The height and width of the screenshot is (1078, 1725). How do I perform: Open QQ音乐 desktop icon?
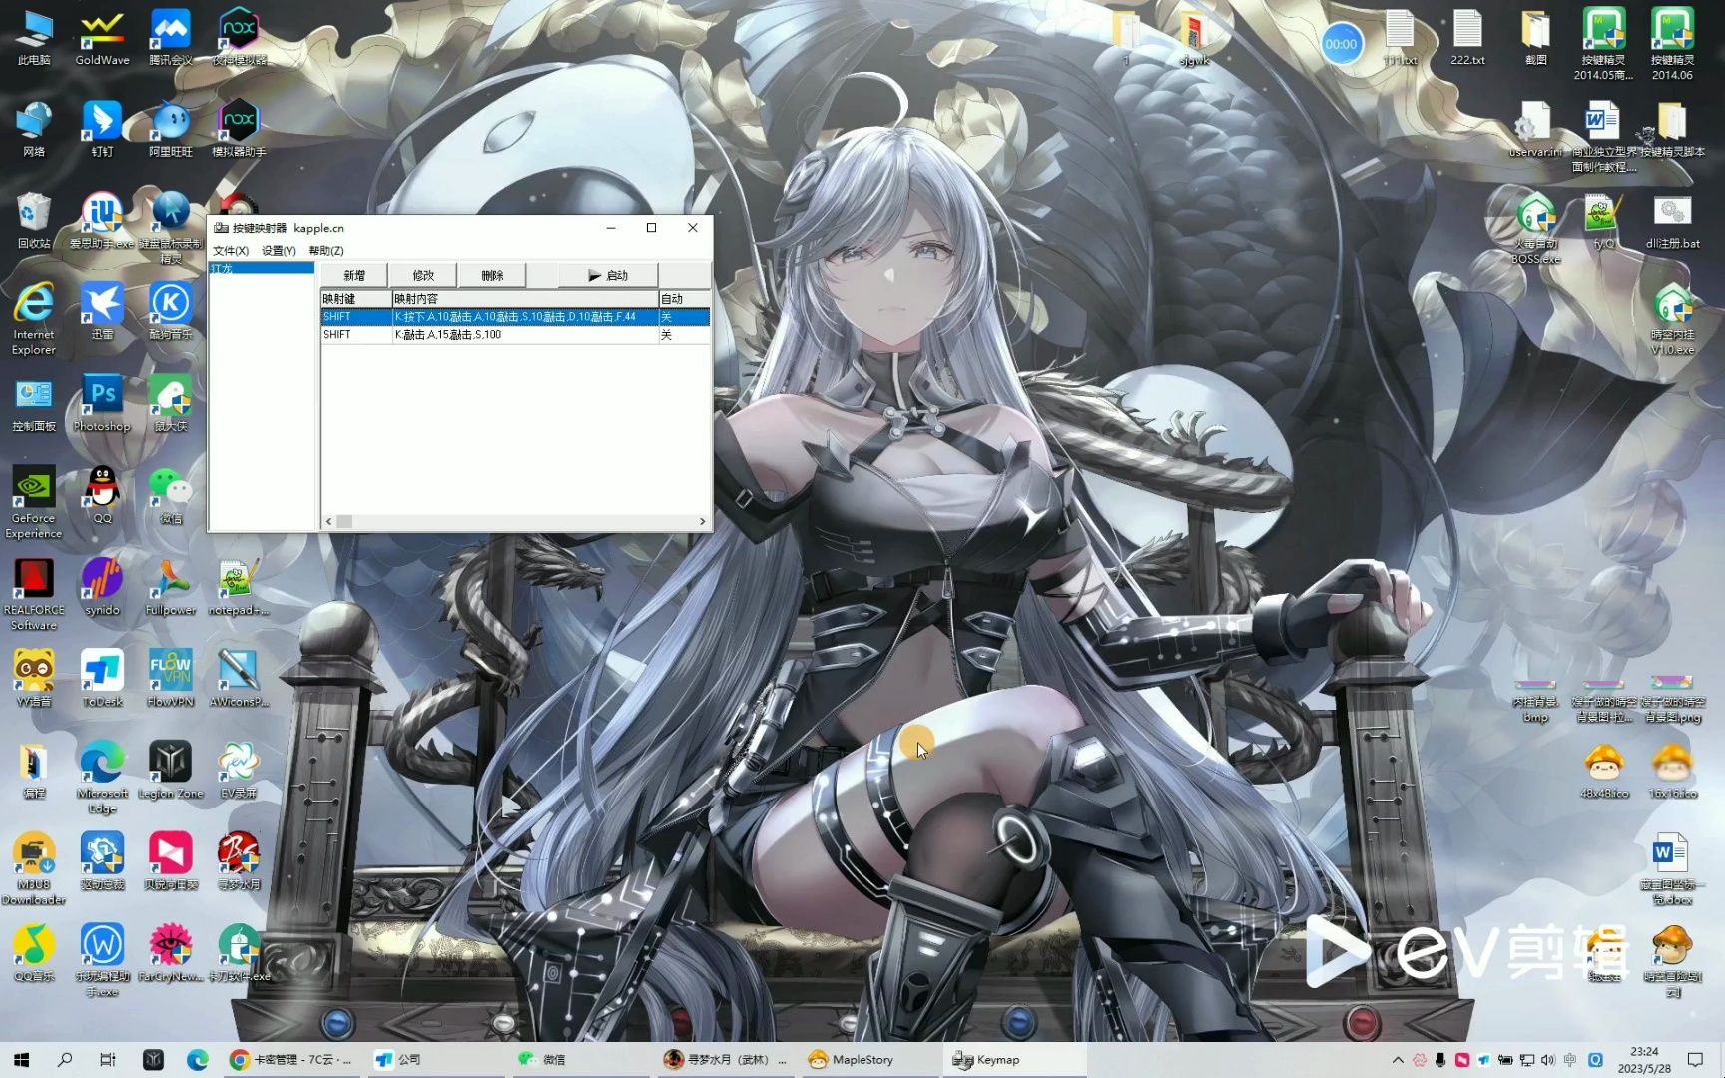pos(34,953)
